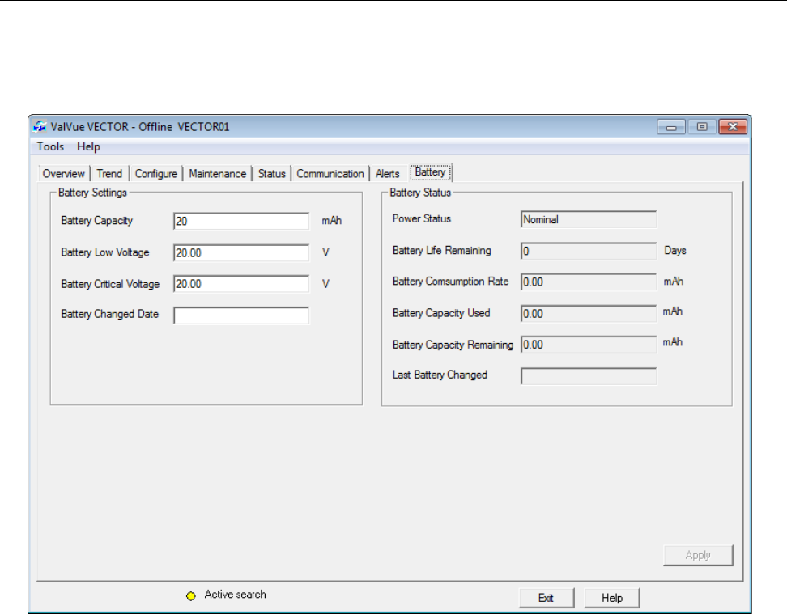This screenshot has width=787, height=614.
Task: Click the ValVue VECTOR app icon in title bar
Action: coord(40,126)
